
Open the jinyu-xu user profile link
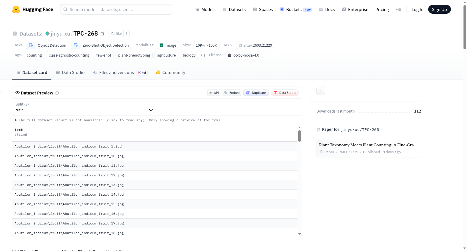coord(60,34)
